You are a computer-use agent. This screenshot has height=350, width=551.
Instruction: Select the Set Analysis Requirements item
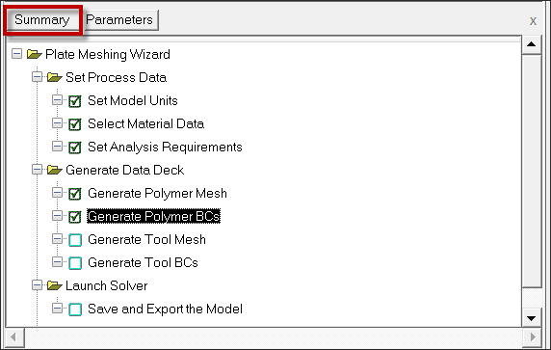(165, 147)
